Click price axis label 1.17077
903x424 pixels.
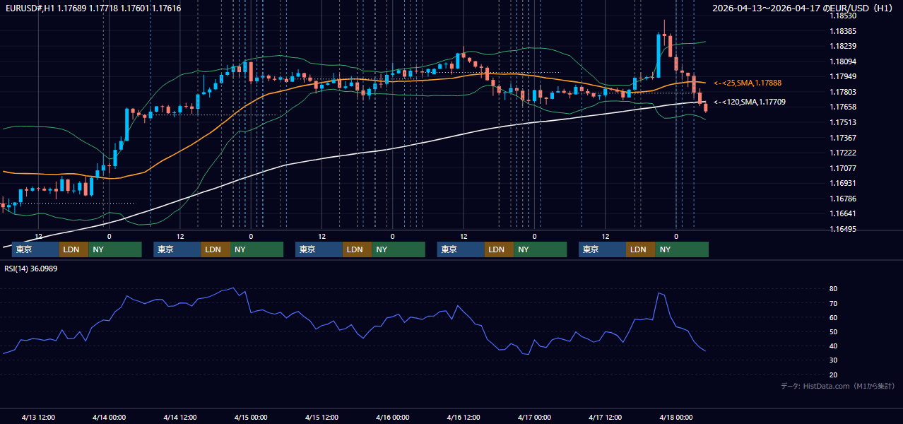[x=843, y=168]
